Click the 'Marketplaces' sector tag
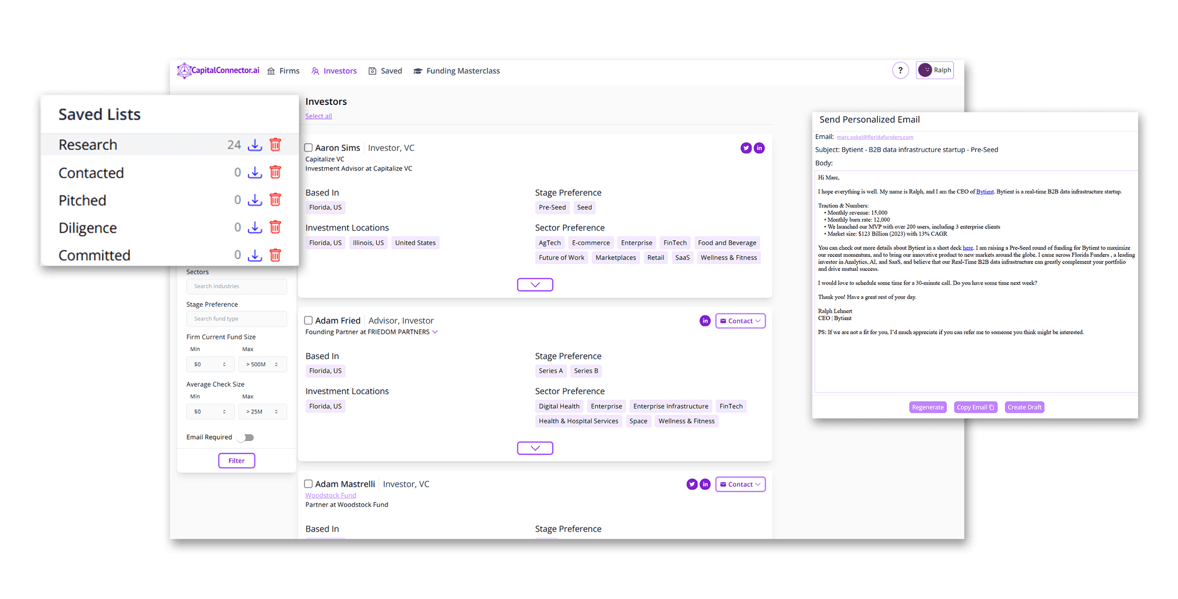Screen dimensions: 1178x599 click(616, 258)
